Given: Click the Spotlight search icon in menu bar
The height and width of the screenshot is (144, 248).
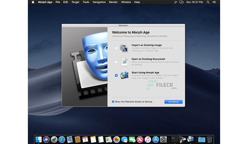Looking at the screenshot, I should click(x=208, y=2).
